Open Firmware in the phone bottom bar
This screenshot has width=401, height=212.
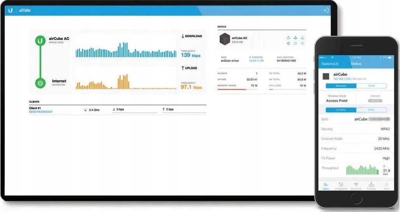click(x=371, y=186)
